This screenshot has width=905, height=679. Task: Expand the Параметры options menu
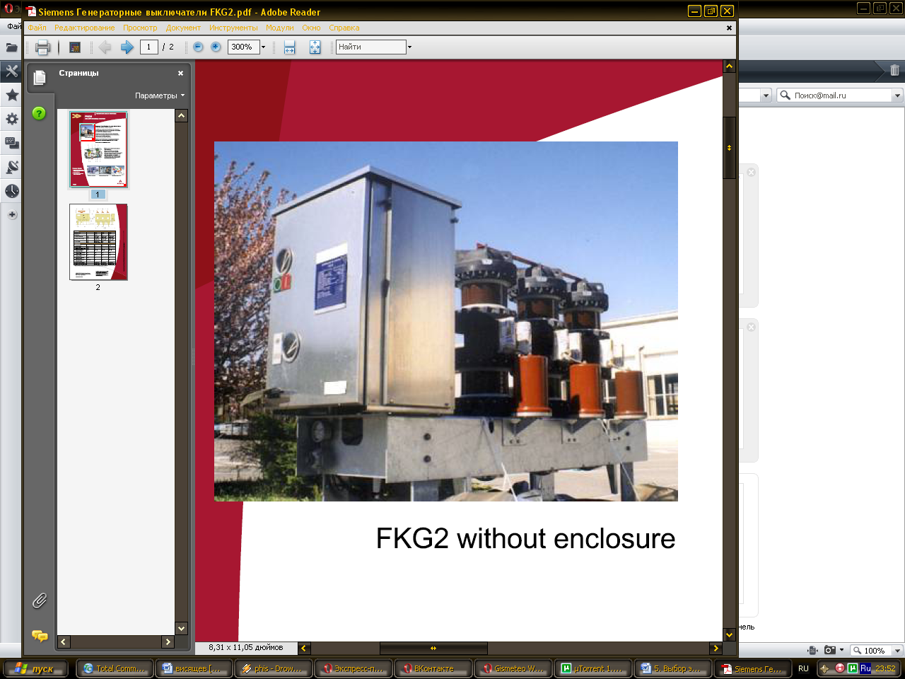(160, 95)
